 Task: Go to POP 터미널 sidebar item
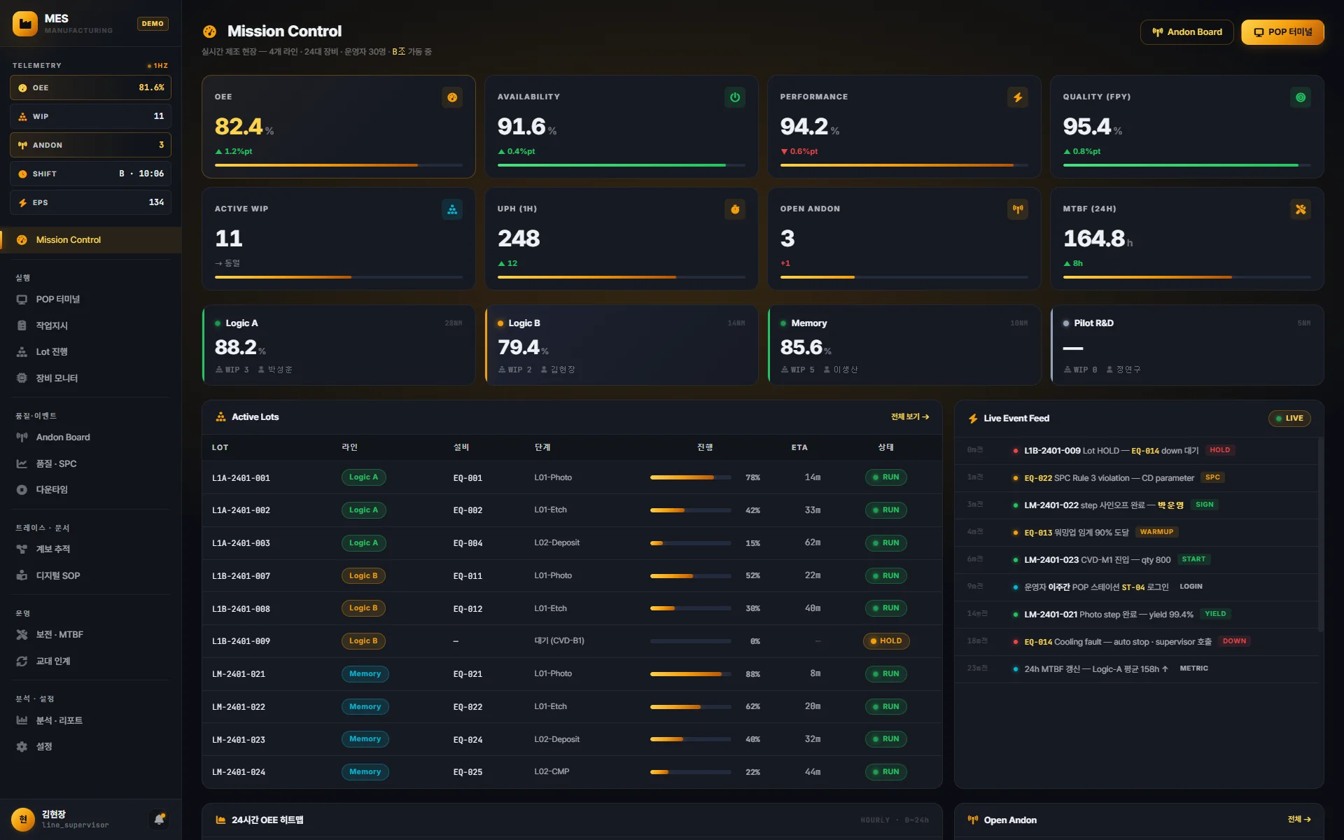pos(91,300)
